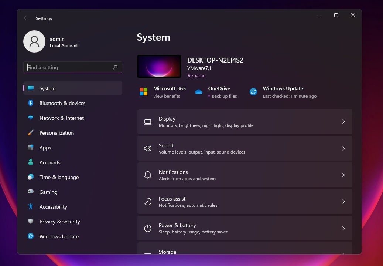383x266 pixels.
Task: Select Accounts in the sidebar
Action: (50, 162)
